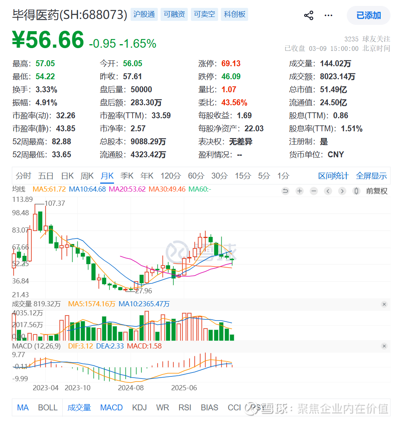
Task: Click the current price ¥56.66
Action: click(48, 40)
